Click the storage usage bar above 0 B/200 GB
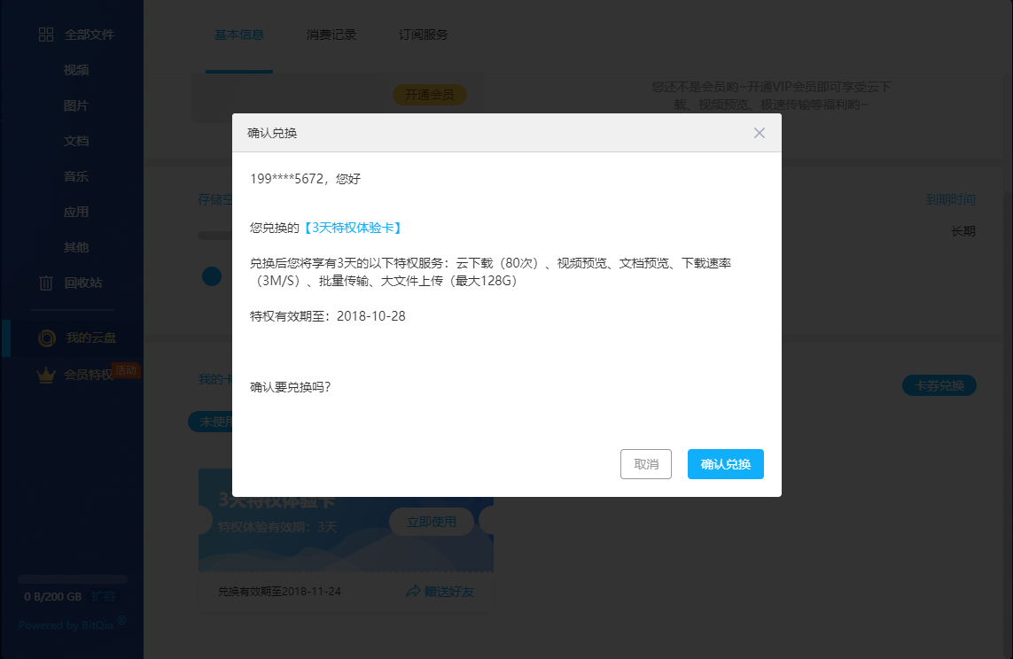 [73, 579]
